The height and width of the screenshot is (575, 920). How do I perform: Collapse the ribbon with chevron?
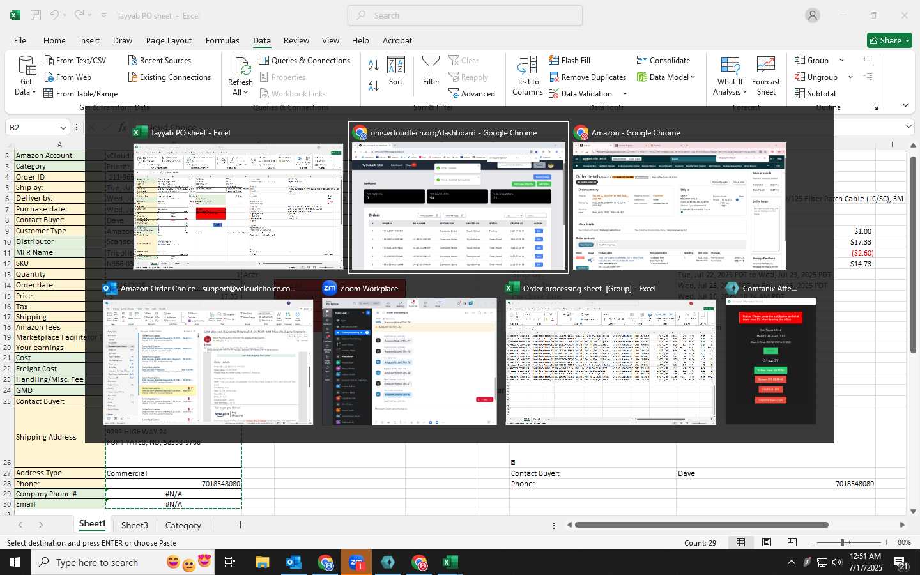coord(905,105)
